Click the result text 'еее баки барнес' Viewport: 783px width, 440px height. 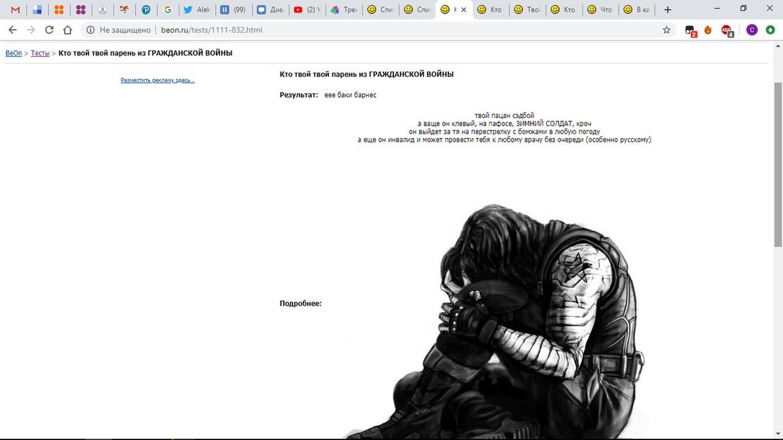(350, 95)
